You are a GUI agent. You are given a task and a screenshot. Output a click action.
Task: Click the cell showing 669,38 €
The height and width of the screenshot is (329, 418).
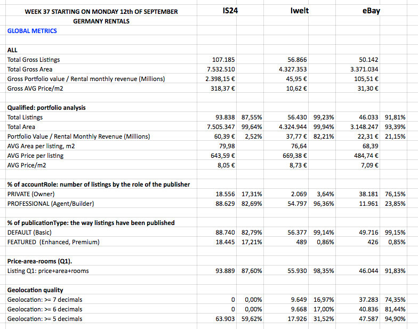(294, 156)
